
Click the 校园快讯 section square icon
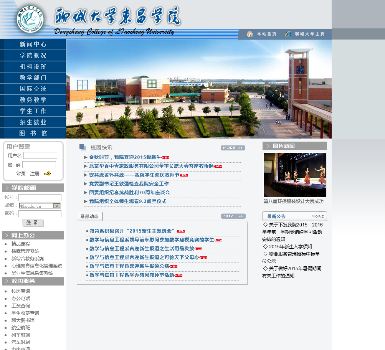point(83,147)
